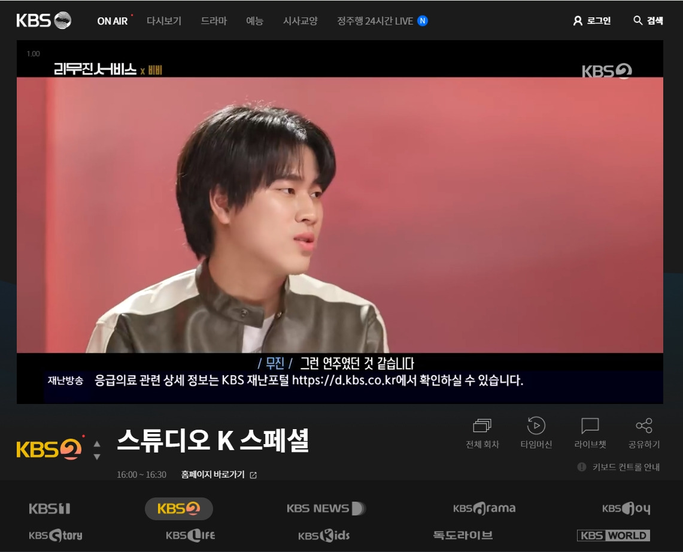Open 독도라이브 from the channel list
This screenshot has width=683, height=552.
point(461,535)
